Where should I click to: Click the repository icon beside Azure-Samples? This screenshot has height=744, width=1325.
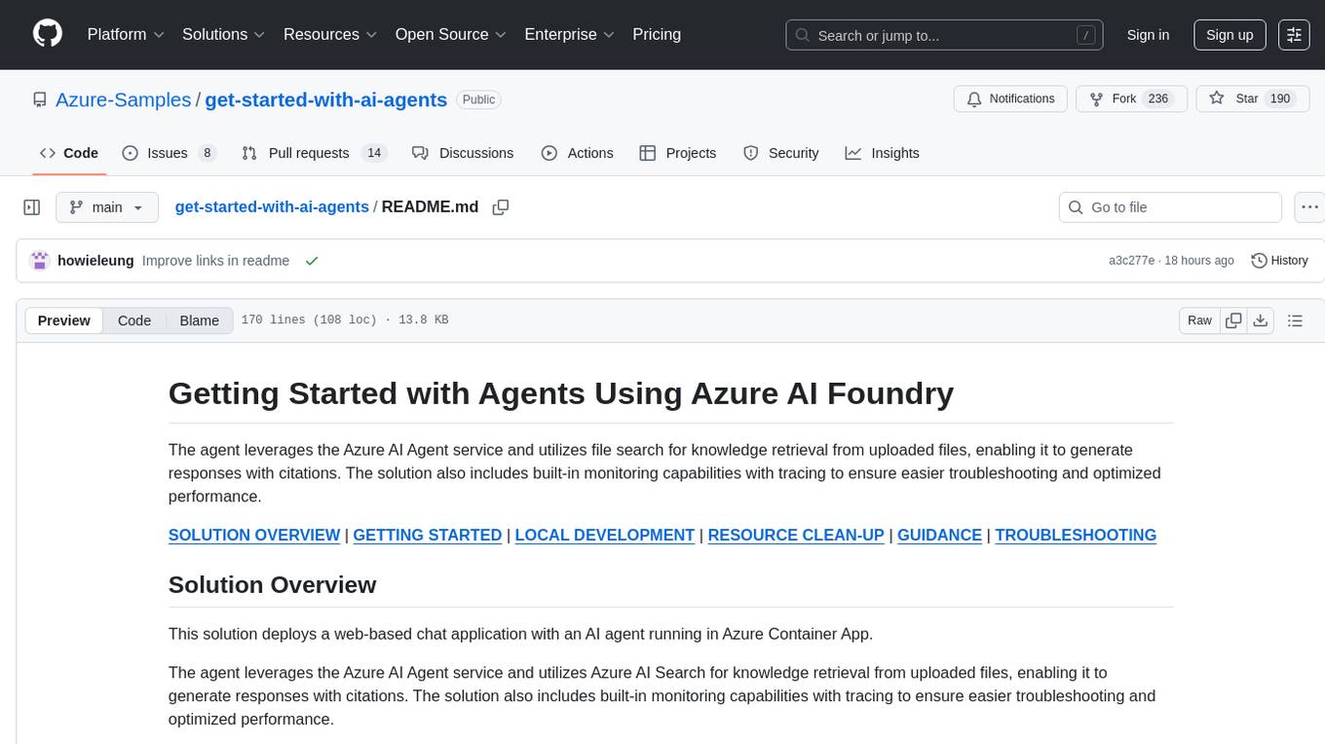tap(39, 100)
